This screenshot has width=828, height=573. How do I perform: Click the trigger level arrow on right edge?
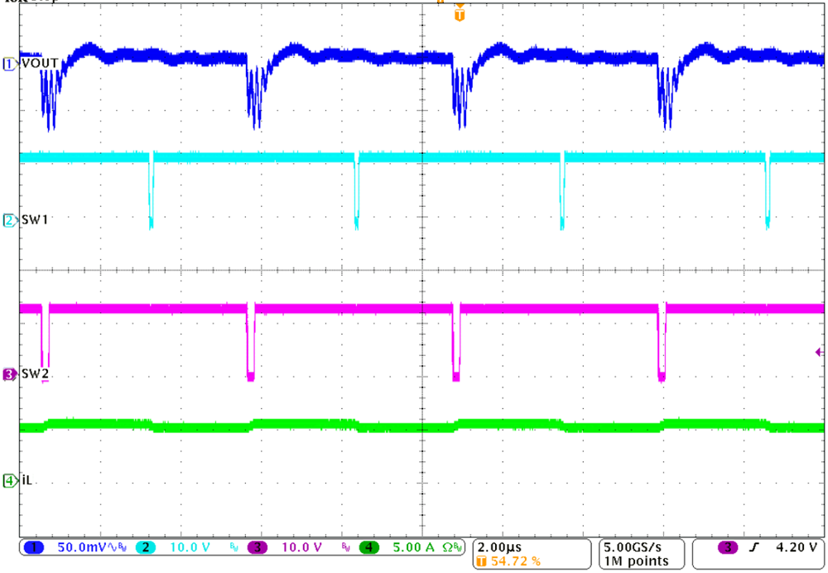point(821,351)
